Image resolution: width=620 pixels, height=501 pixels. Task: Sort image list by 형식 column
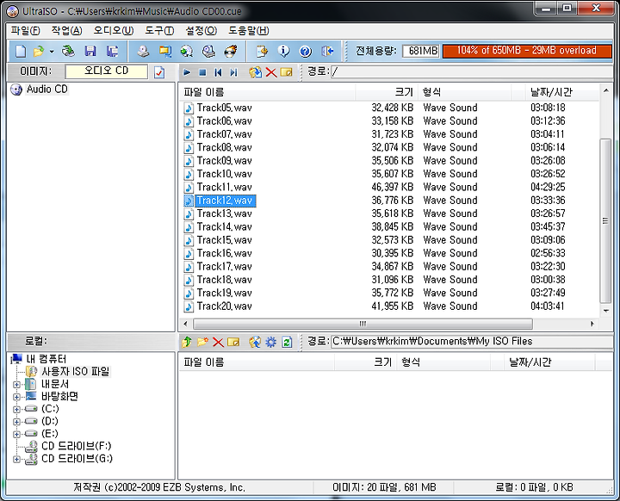tap(465, 92)
